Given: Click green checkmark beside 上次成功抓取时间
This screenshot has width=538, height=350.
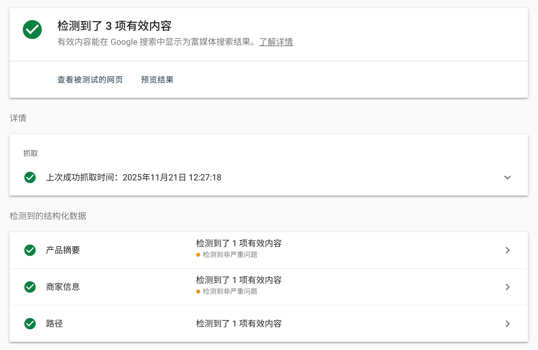Looking at the screenshot, I should (x=30, y=177).
